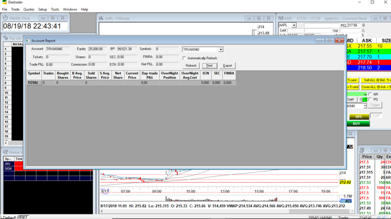
Task: Click the green lock icon beside TMP
Action: click(365, 100)
